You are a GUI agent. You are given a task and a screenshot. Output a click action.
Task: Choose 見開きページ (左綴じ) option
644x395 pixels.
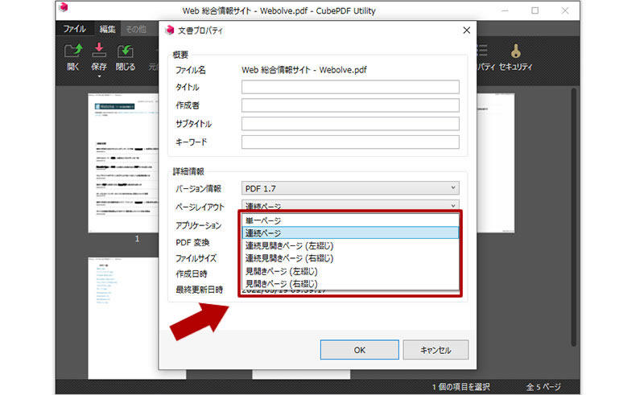[x=350, y=271]
